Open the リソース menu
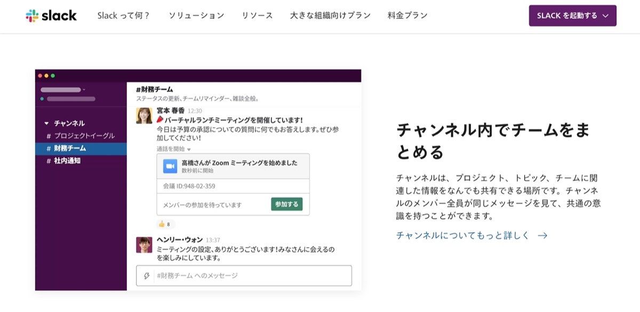 click(257, 15)
